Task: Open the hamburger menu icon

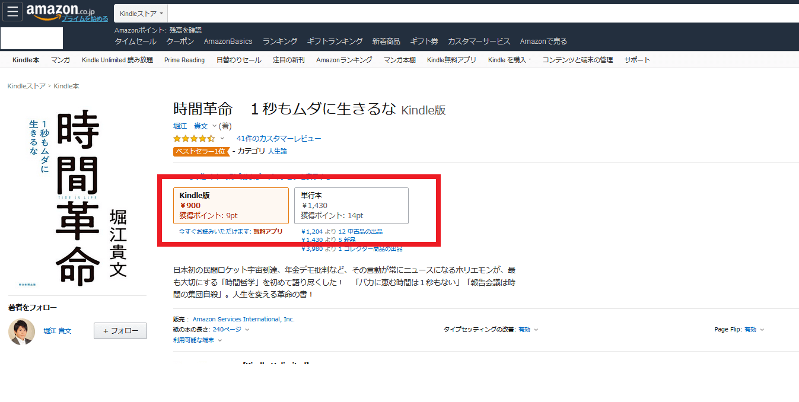Action: (x=12, y=11)
